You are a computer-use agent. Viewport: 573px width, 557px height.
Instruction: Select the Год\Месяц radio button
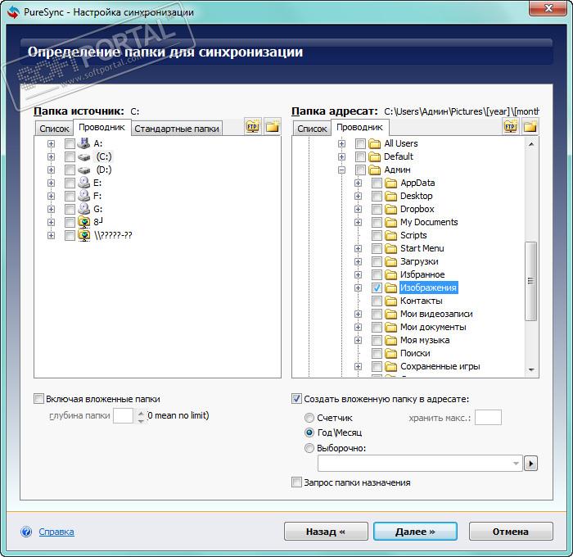[x=309, y=432]
